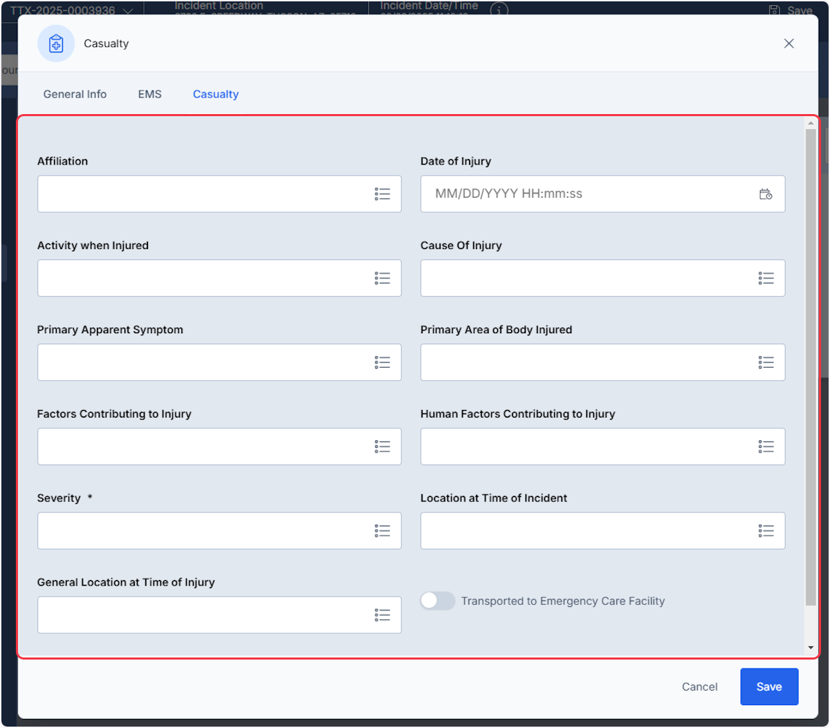Click the form's vertical scrollbar thumb
The height and width of the screenshot is (728, 830).
click(x=811, y=367)
